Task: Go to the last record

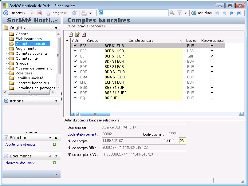Action: coord(239,13)
